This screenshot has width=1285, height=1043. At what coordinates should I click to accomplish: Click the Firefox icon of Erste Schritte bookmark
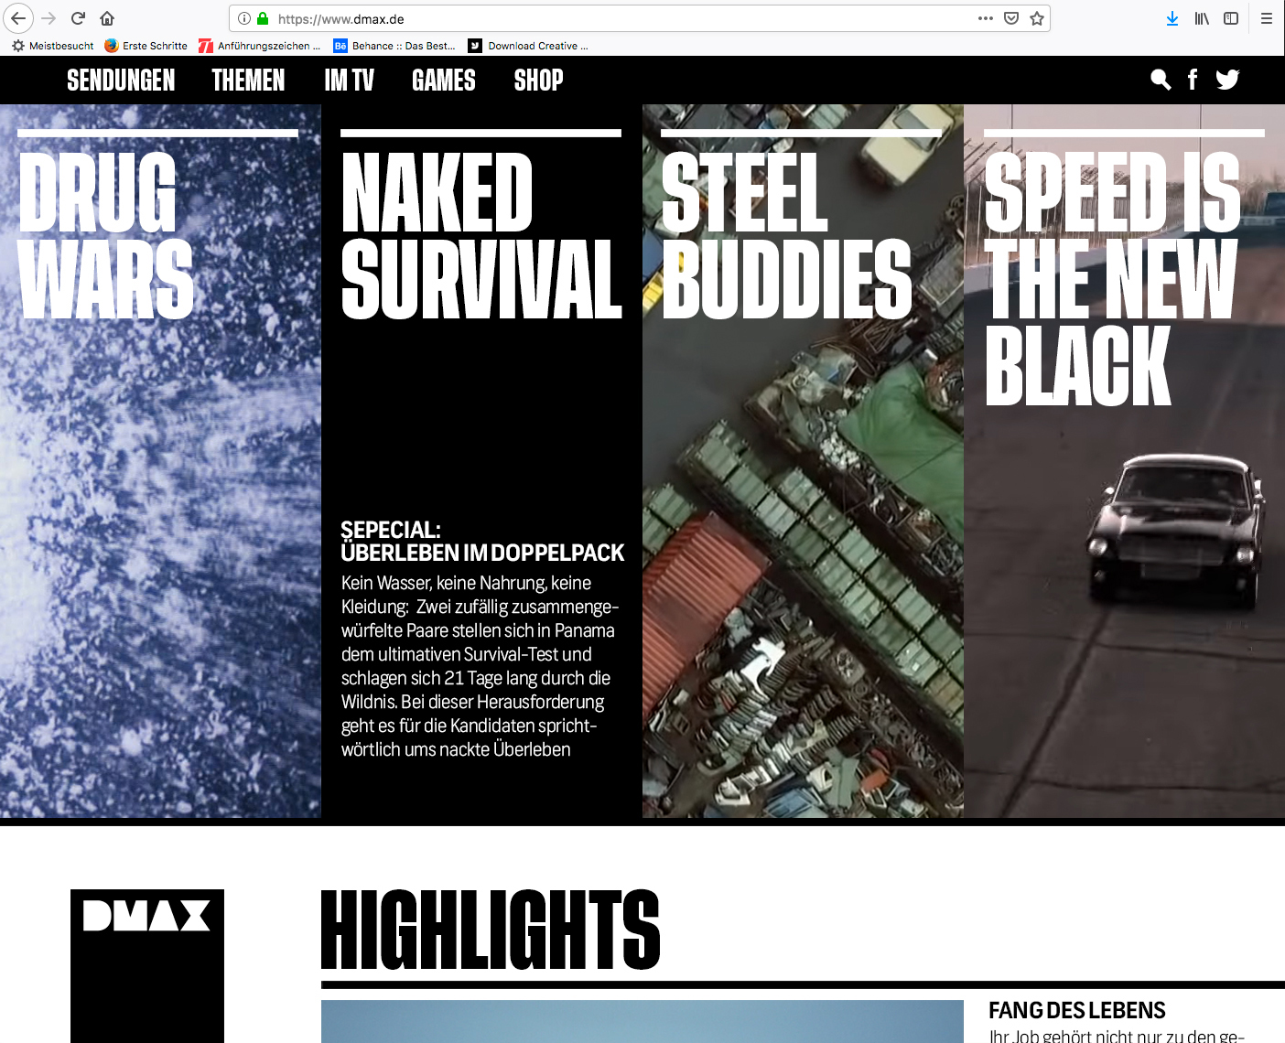click(x=112, y=46)
